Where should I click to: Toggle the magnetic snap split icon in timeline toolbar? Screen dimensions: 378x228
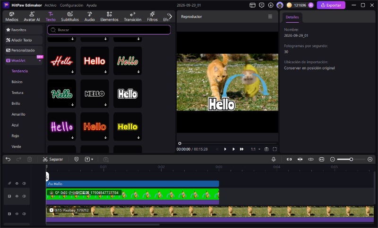click(x=300, y=159)
